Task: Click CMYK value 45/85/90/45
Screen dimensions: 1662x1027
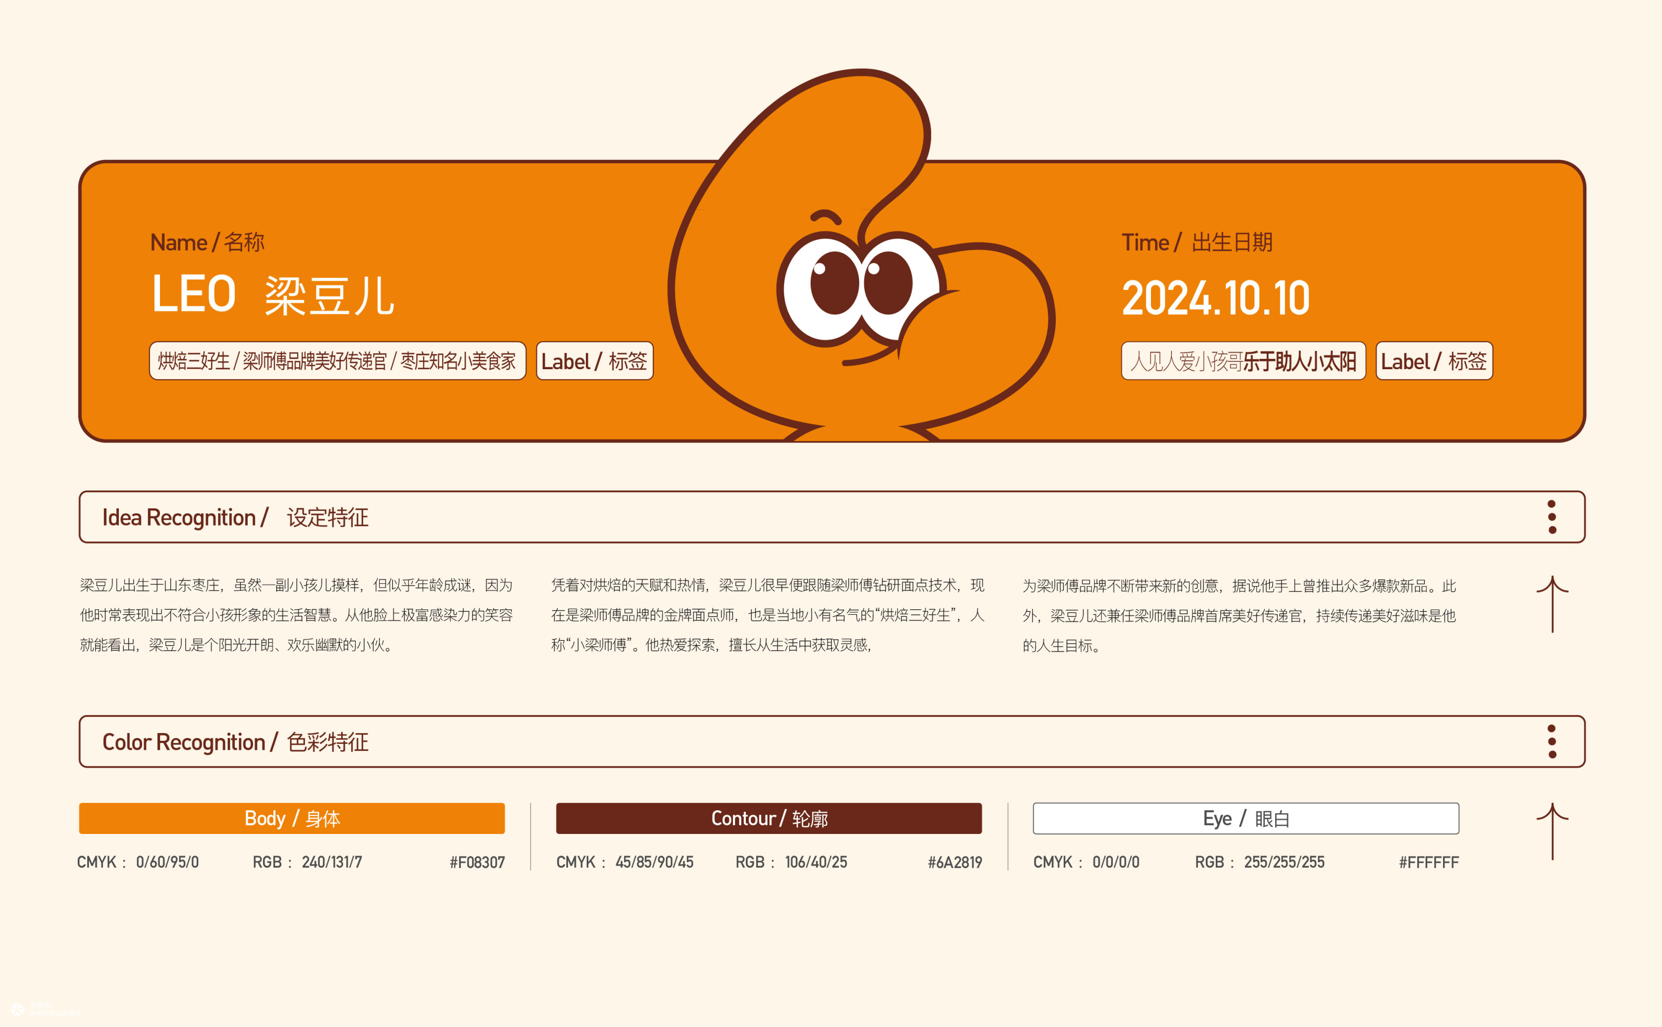Action: [654, 862]
